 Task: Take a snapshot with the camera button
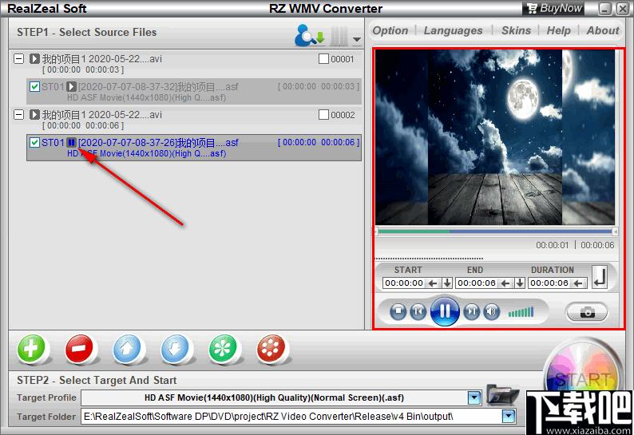click(587, 312)
